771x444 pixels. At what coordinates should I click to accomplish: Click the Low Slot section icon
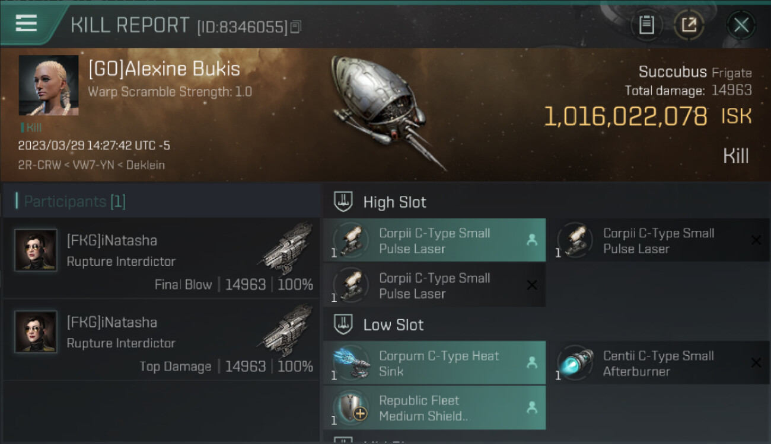(344, 324)
